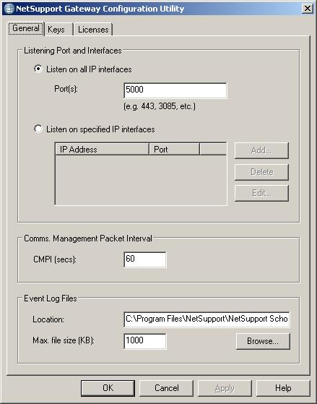This screenshot has height=404, width=317.
Task: Click the Add... button
Action: (x=261, y=150)
